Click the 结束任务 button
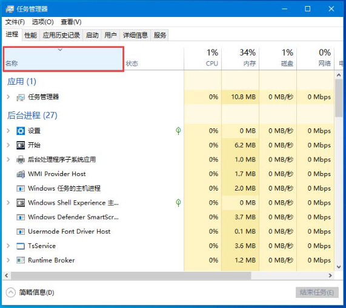The width and height of the screenshot is (346, 308). click(x=317, y=292)
